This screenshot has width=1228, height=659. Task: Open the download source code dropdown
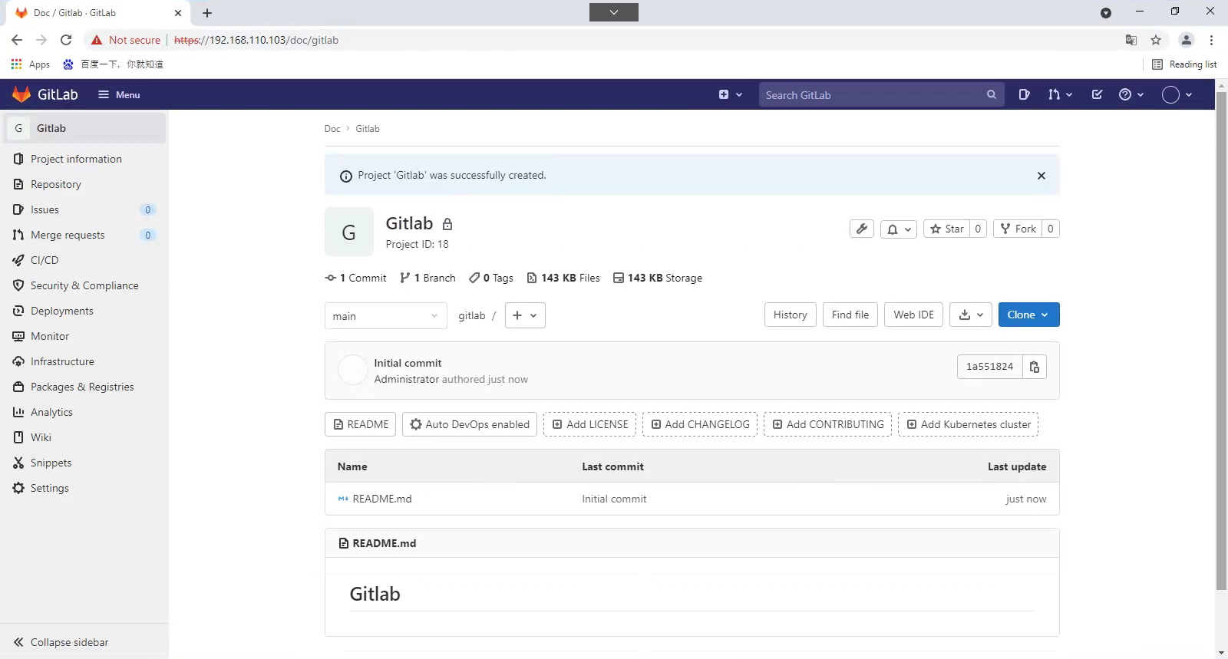(971, 315)
